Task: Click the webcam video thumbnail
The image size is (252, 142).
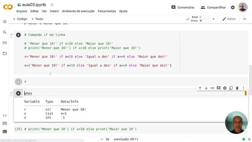Action: pyautogui.click(x=236, y=123)
